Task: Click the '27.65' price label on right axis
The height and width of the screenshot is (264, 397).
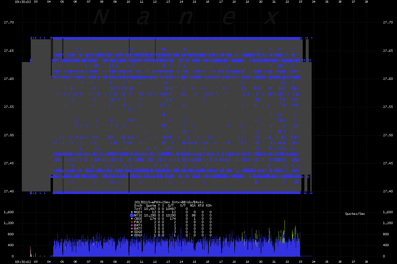Action: coord(388,50)
